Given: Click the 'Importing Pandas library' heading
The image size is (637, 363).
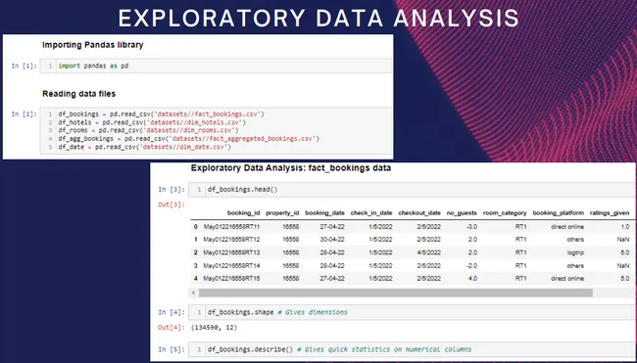Looking at the screenshot, I should point(93,45).
